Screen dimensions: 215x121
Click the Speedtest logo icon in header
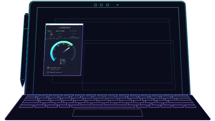(x=59, y=28)
